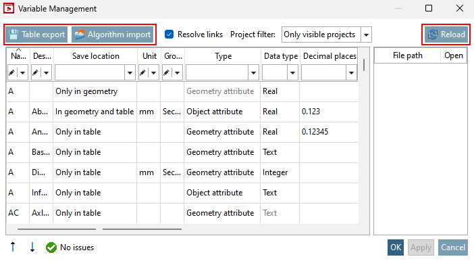Click the 0.12345 decimal places cell

tap(329, 132)
